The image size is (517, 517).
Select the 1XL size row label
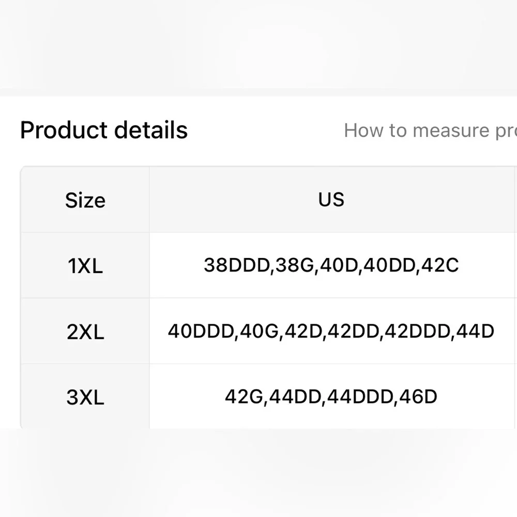pyautogui.click(x=85, y=266)
